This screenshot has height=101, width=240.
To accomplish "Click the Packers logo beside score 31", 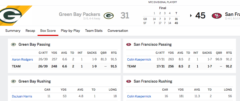I will point(109,16).
